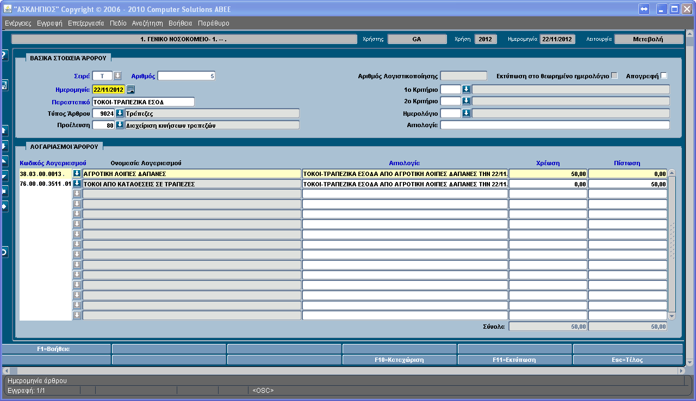Click the up arrow icon in sidebar
This screenshot has width=696, height=401.
point(3,130)
